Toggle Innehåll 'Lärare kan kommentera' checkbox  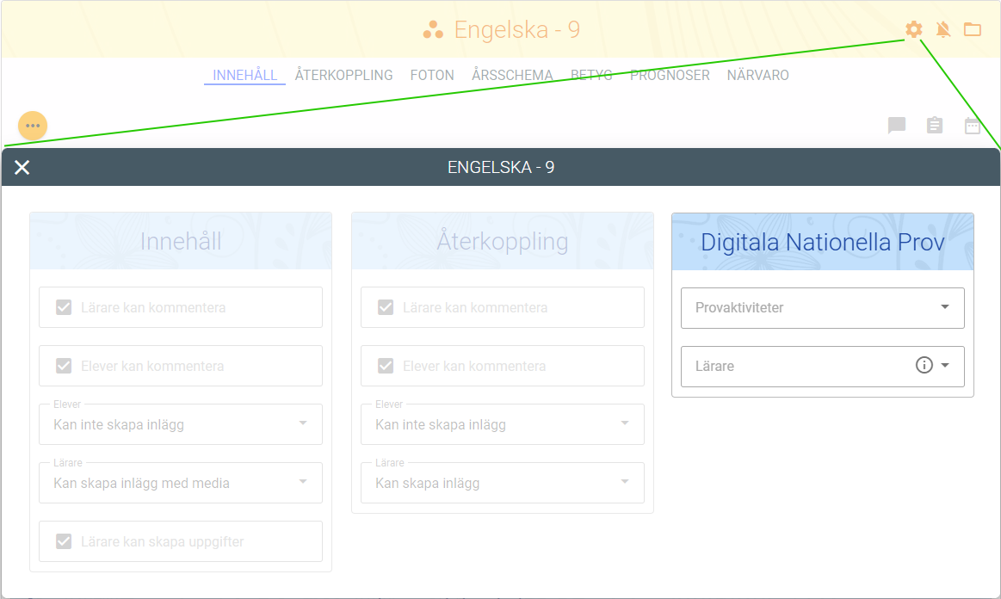pos(64,307)
